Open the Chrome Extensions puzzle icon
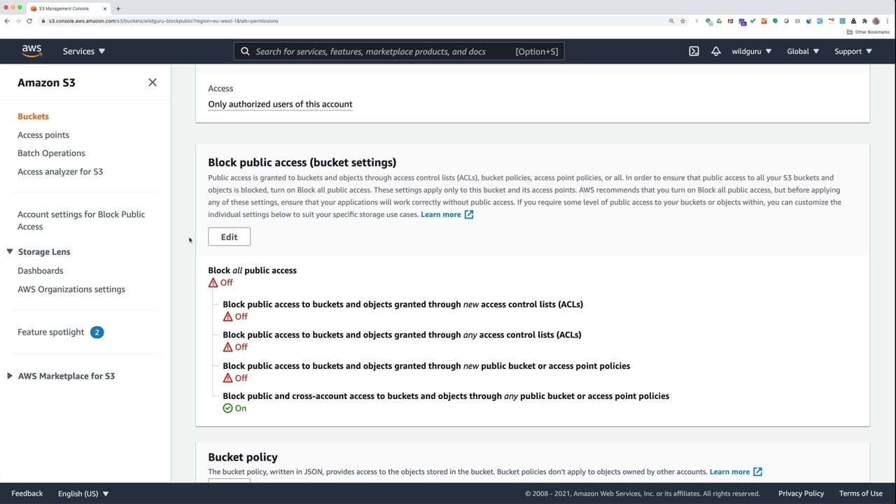The width and height of the screenshot is (896, 504). pyautogui.click(x=864, y=21)
